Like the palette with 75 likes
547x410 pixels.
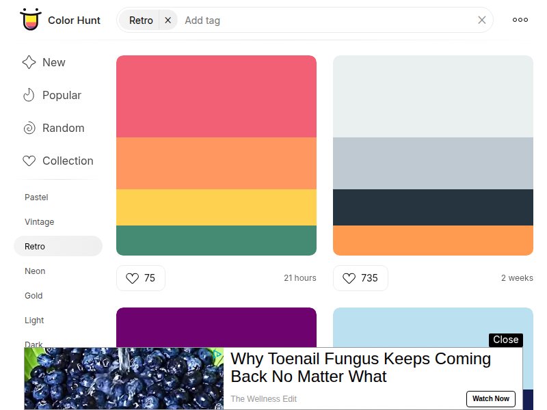[134, 278]
